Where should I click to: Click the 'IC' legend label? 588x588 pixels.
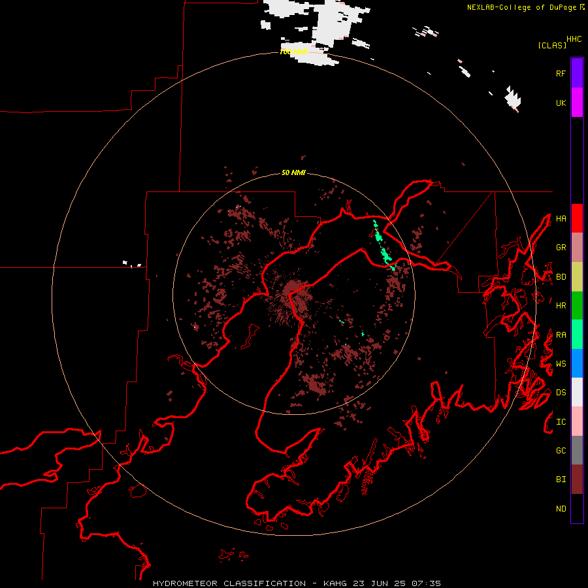[x=561, y=422]
